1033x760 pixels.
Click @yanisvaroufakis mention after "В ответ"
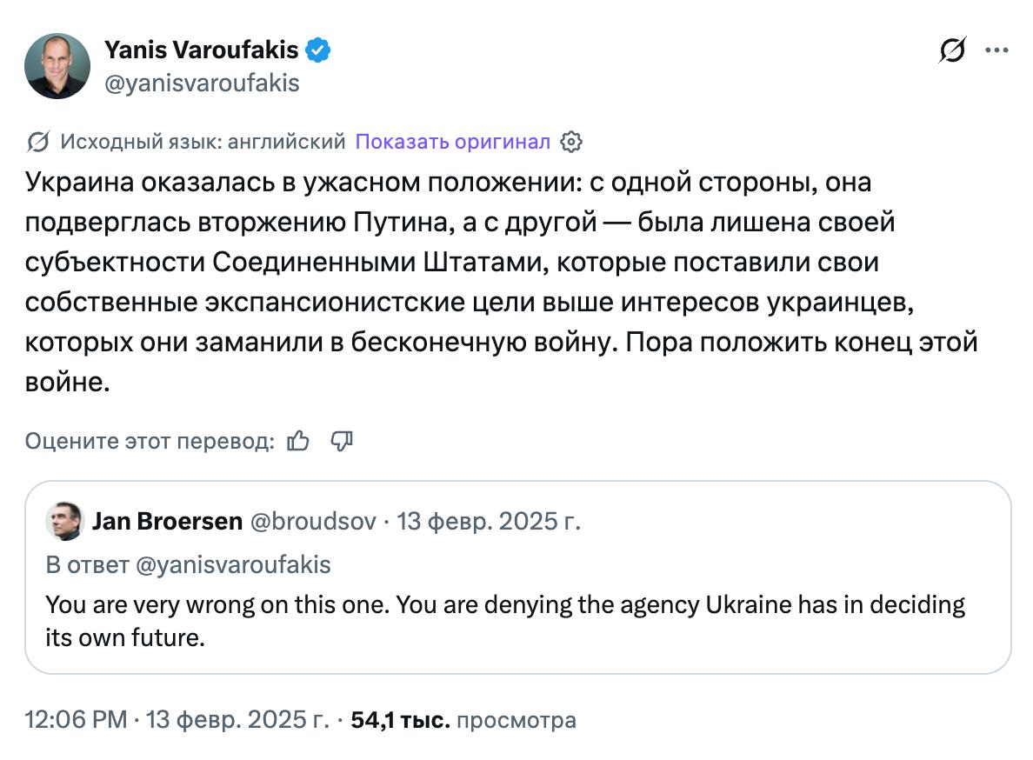[234, 564]
